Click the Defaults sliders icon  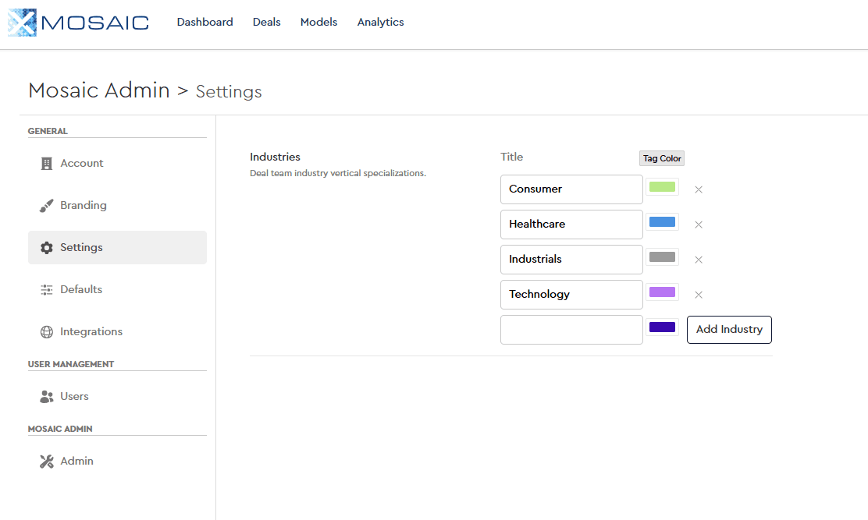coord(46,290)
